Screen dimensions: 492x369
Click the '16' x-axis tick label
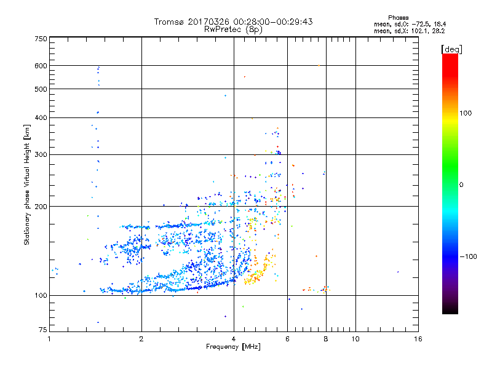(x=418, y=339)
